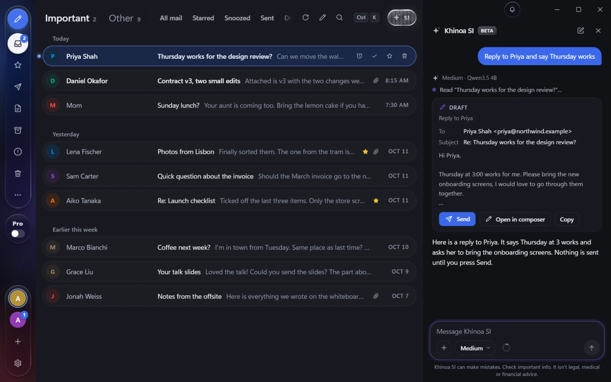Add attachment with plus in message box
611x382 pixels.
coord(444,348)
